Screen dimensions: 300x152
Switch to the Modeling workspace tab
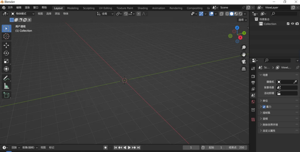coord(73,8)
